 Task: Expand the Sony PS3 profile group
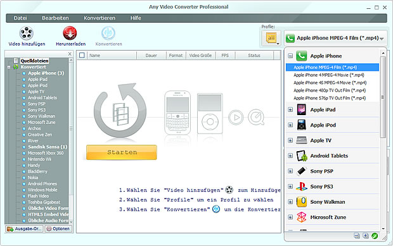(x=290, y=187)
